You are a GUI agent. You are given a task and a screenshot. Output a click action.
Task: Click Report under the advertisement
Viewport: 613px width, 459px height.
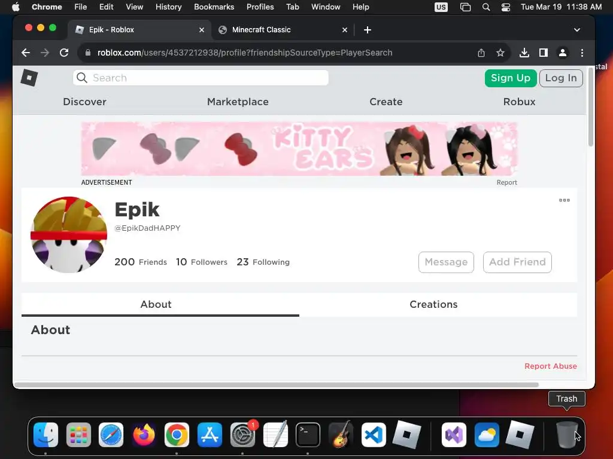[x=506, y=182]
